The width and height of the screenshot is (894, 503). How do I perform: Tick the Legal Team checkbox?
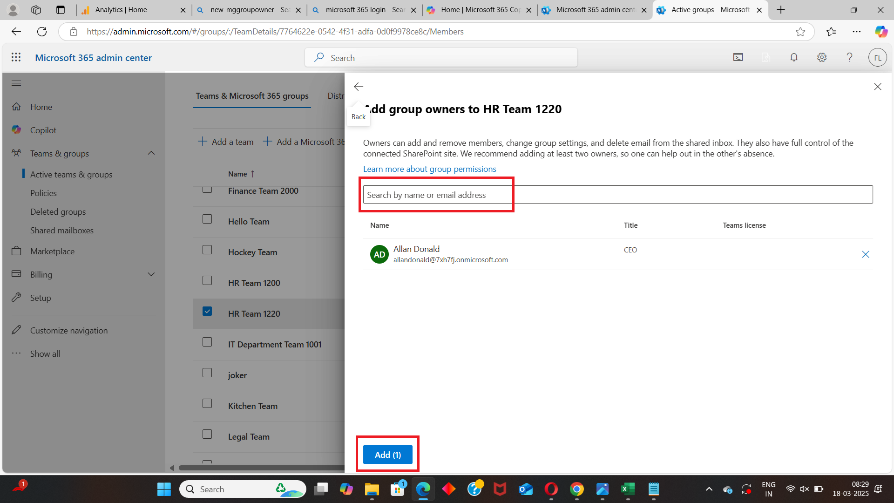pyautogui.click(x=207, y=434)
